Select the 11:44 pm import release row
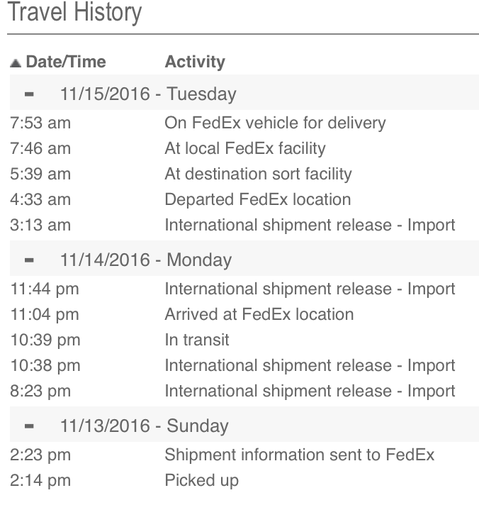Viewport: 479px width, 505px height. point(244,289)
